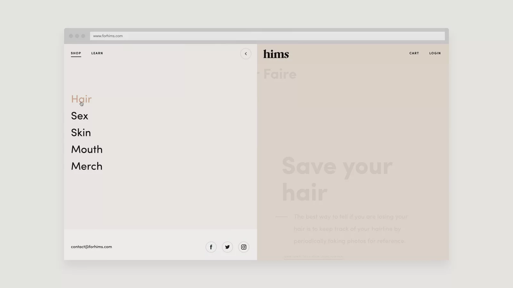513x288 pixels.
Task: Select the Skin category
Action: [81, 132]
